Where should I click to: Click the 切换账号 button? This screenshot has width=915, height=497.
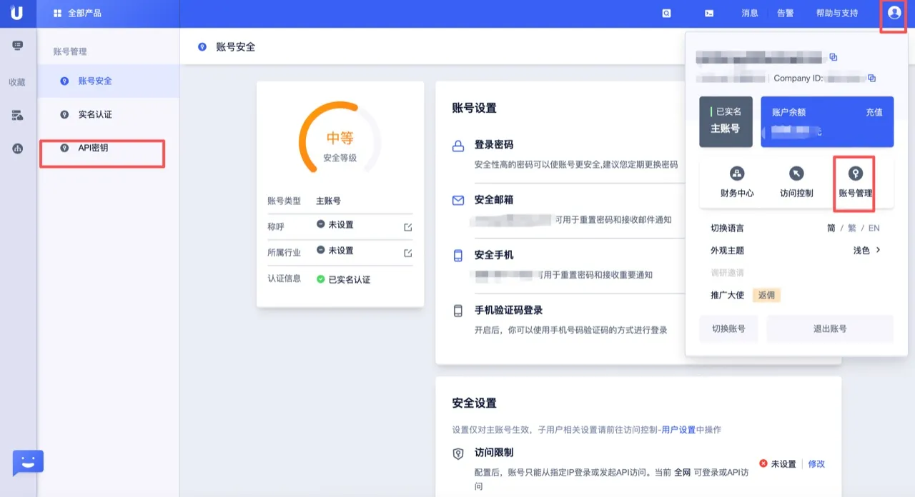click(x=728, y=329)
